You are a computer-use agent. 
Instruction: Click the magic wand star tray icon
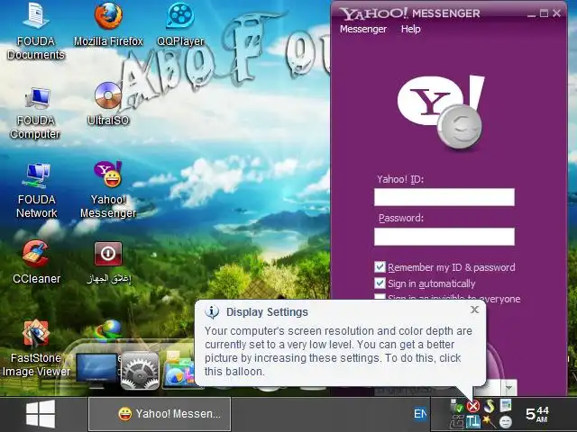click(490, 421)
